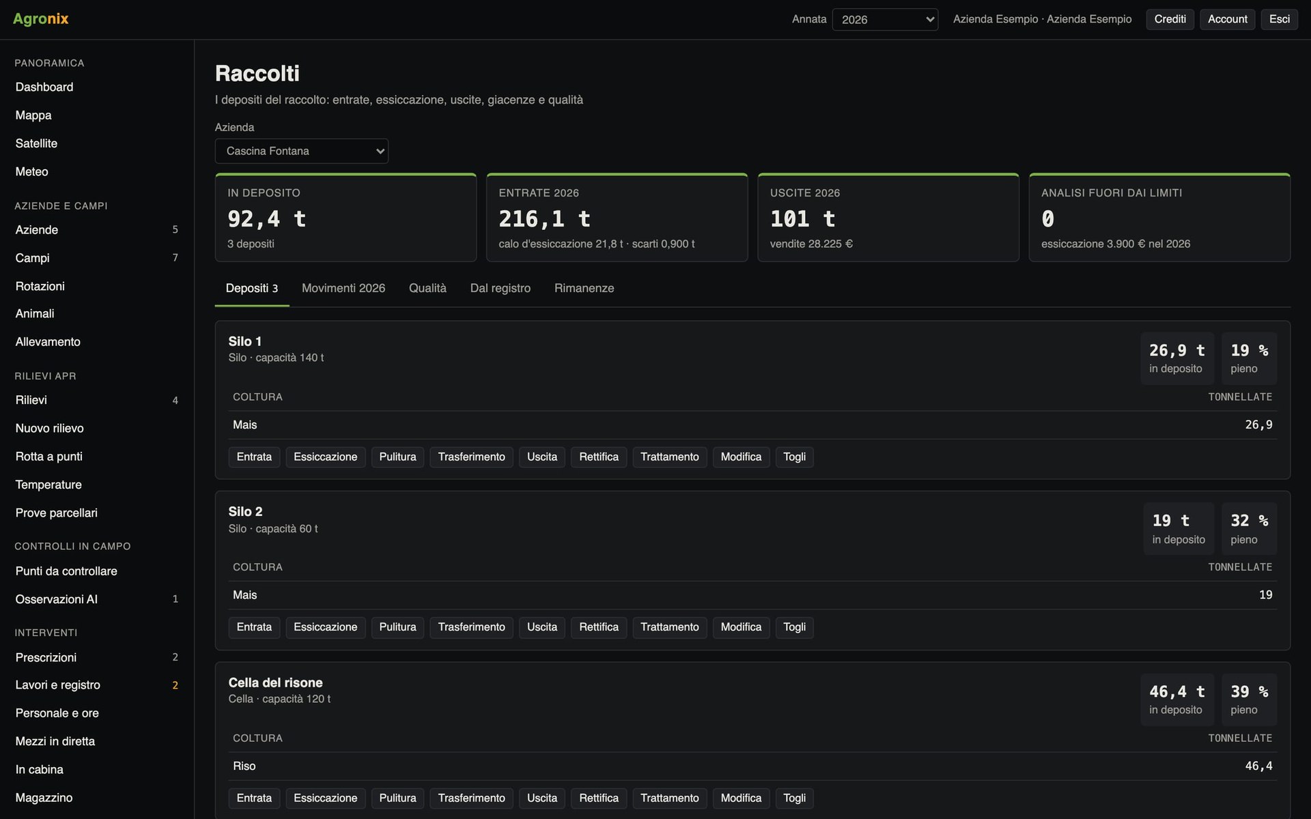Open Rilievi in the sidebar

tap(97, 400)
